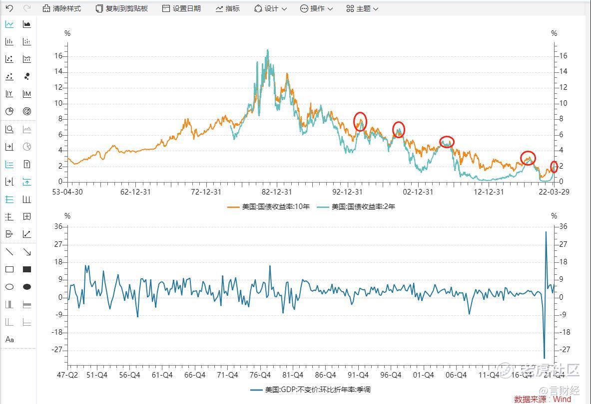Toggle the highlighted upload-to-top axis icon
The height and width of the screenshot is (404, 591).
[27, 182]
